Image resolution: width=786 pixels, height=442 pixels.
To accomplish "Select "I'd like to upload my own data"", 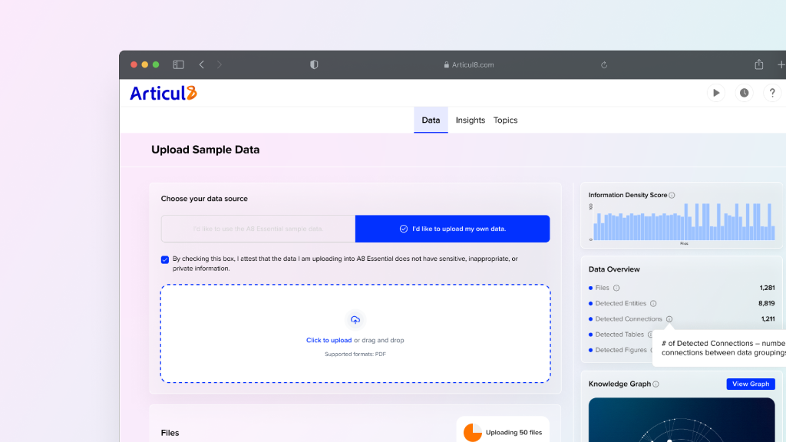I will pos(453,229).
